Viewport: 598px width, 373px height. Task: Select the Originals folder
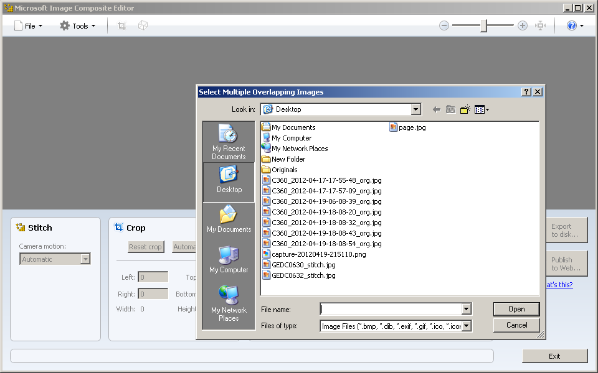coord(280,170)
